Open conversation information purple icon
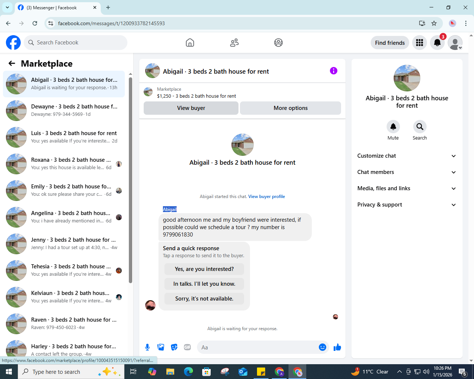 pyautogui.click(x=334, y=71)
